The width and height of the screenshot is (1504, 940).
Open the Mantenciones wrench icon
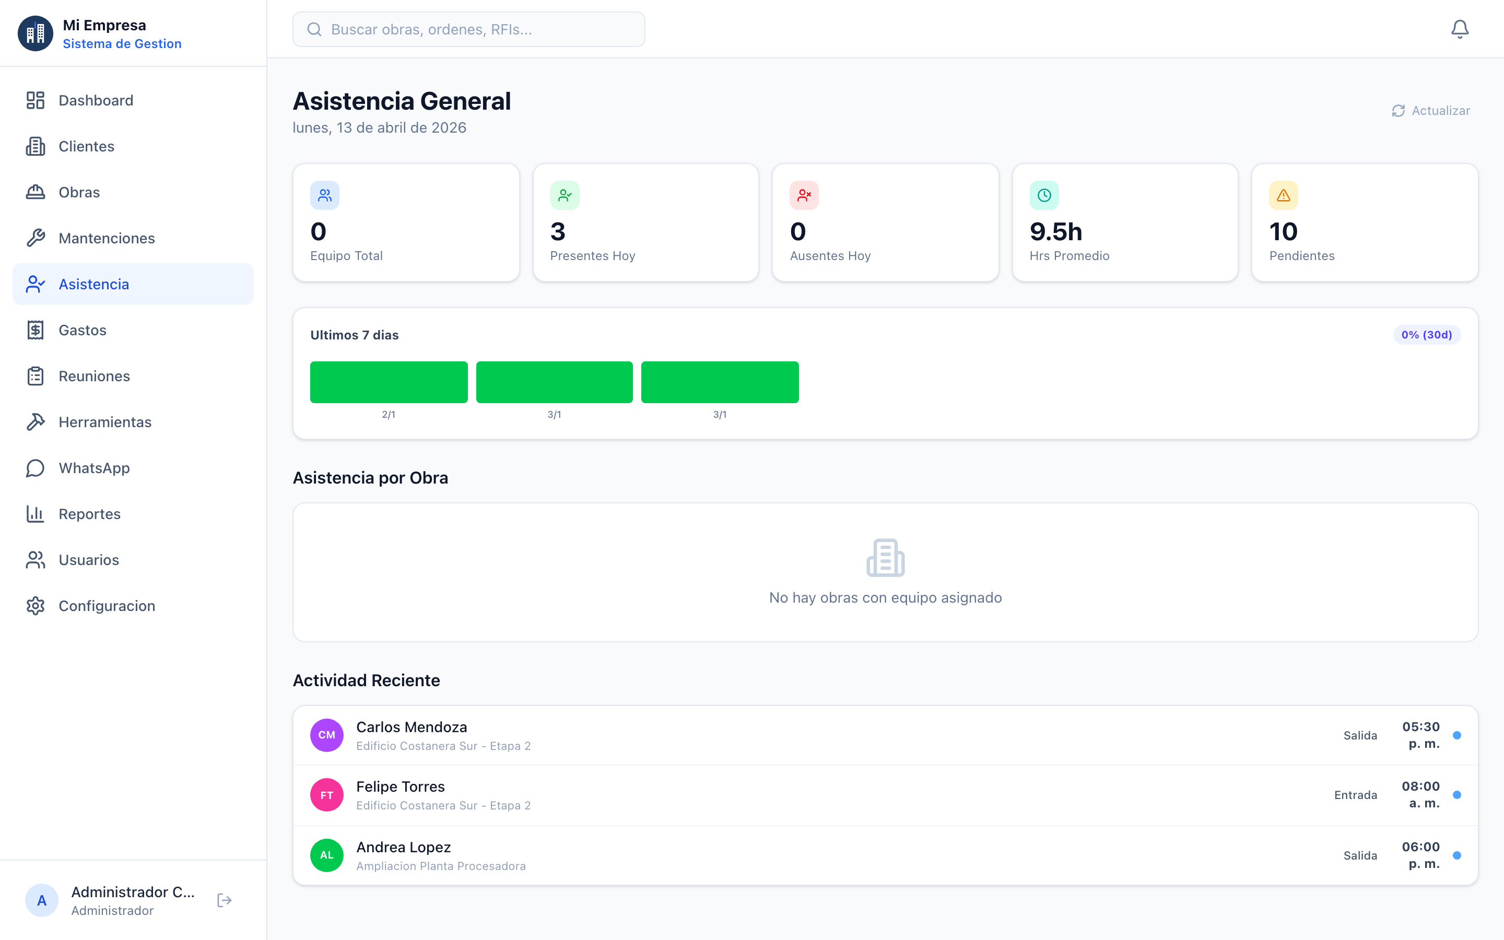[35, 238]
